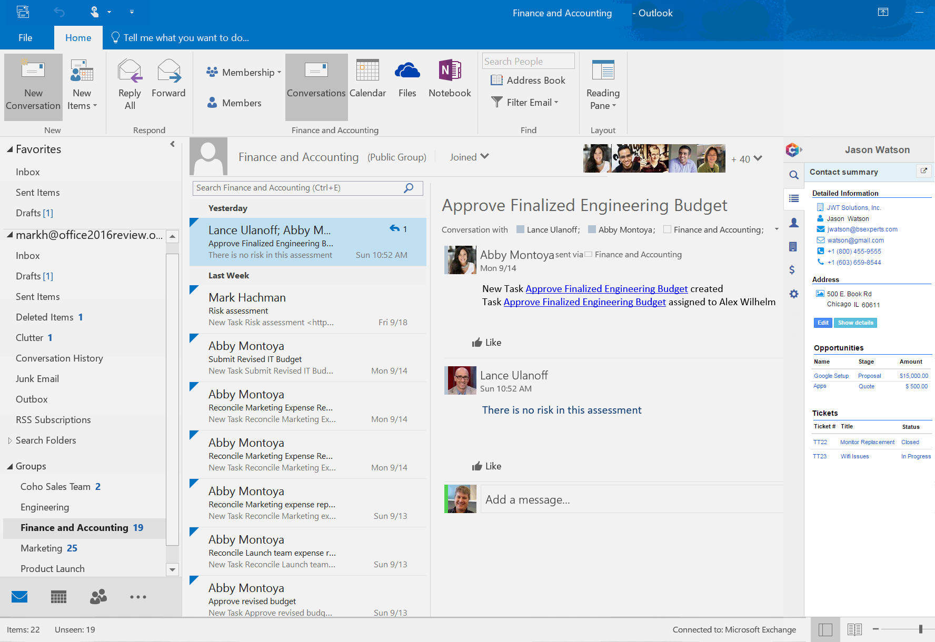The image size is (935, 642).
Task: Like Lance Ulanoff's message
Action: tap(486, 466)
